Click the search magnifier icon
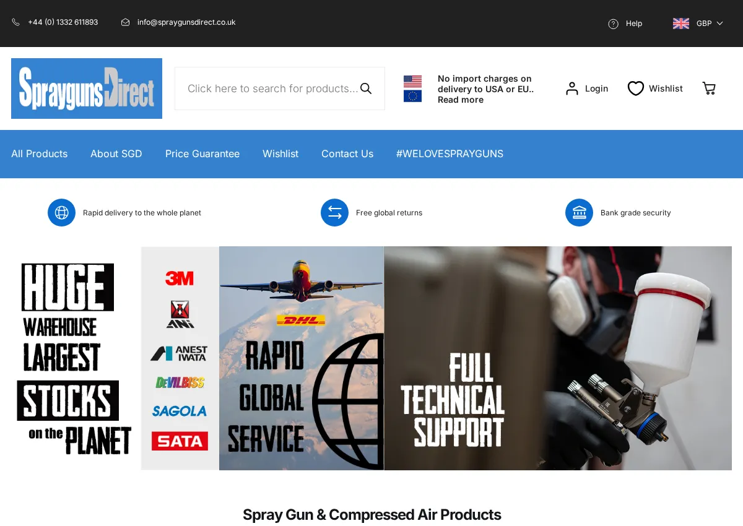 [366, 88]
